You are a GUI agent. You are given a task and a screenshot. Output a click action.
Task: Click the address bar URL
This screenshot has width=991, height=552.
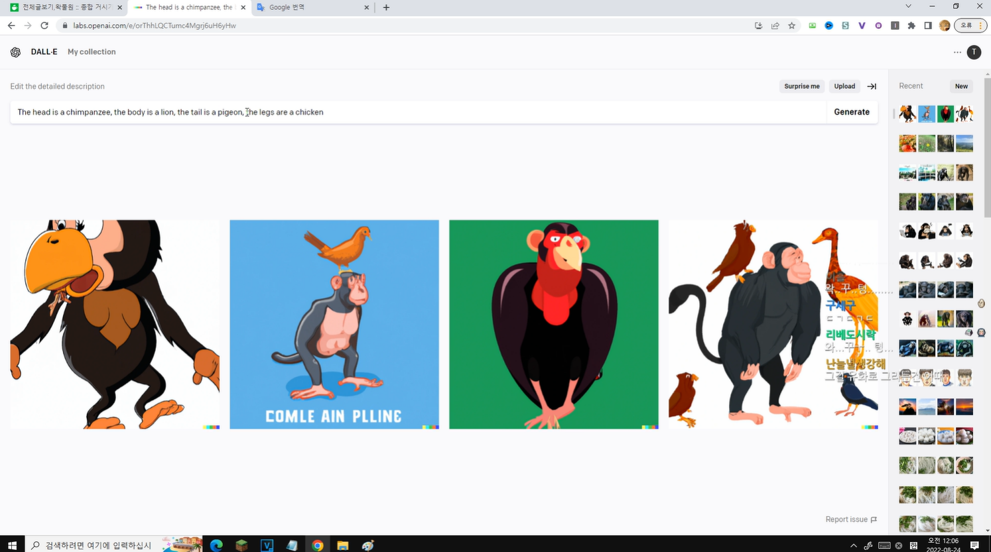[x=155, y=25]
